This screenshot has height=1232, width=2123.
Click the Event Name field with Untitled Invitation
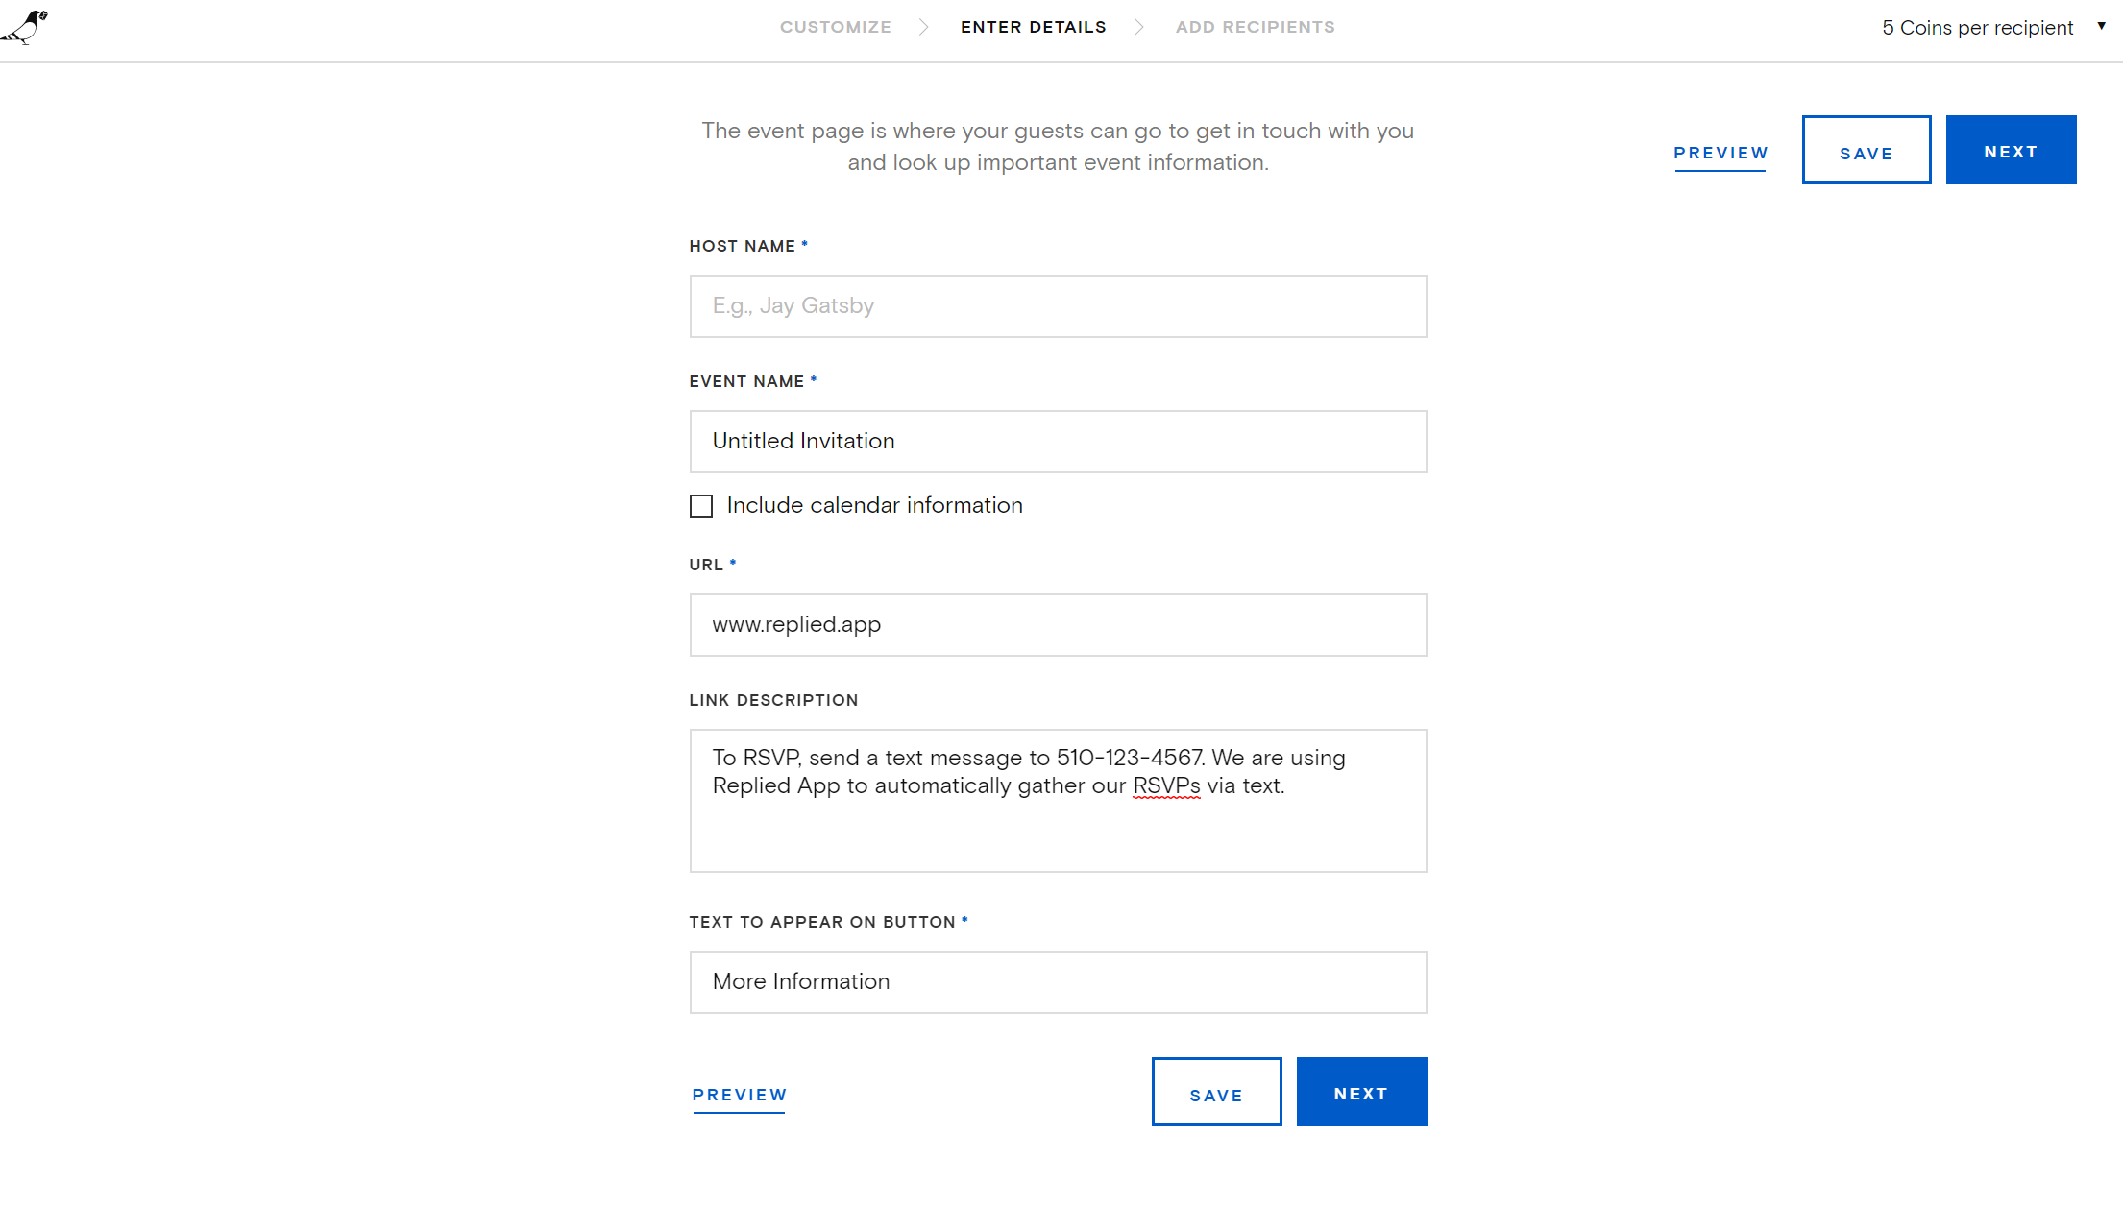click(x=1059, y=442)
